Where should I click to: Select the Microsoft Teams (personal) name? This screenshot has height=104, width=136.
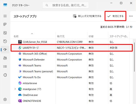coord(38,71)
